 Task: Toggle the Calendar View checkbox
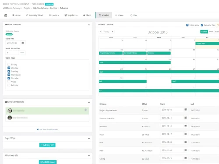[202, 25]
